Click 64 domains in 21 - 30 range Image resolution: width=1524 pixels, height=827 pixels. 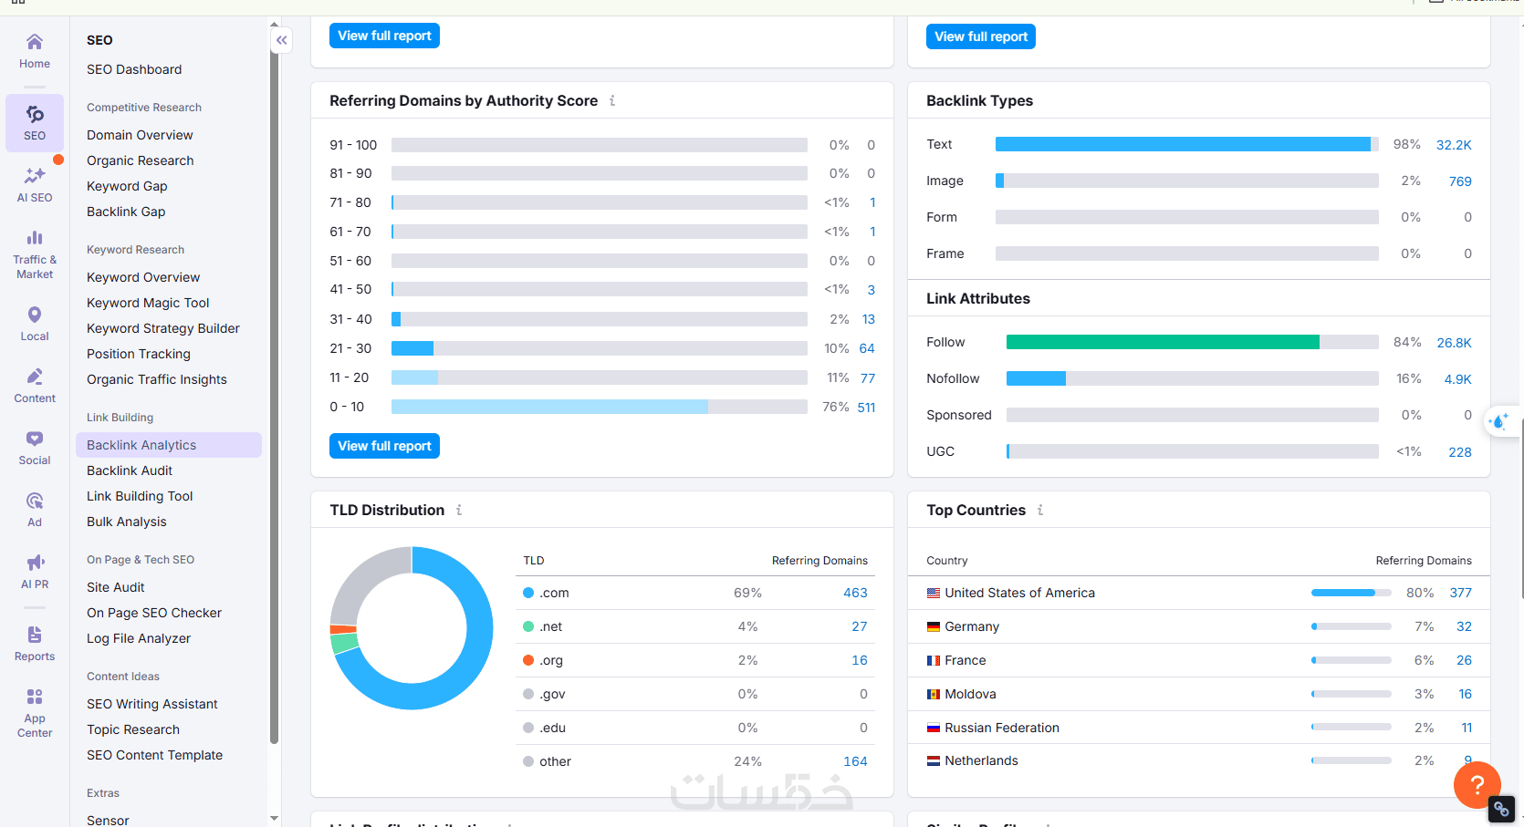tap(867, 348)
